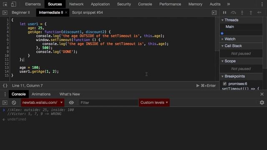Open the DevTools three-dot main menu

262,4
